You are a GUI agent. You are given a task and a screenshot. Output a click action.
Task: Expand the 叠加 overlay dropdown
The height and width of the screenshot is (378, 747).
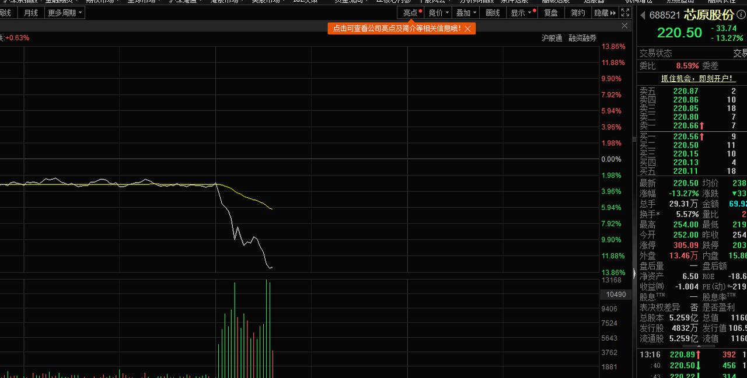[466, 12]
